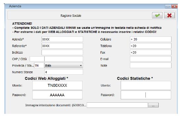Viewport: 185px width, 125px height.
Task: Open the country dropdown showing Italia
Action: tap(64, 65)
